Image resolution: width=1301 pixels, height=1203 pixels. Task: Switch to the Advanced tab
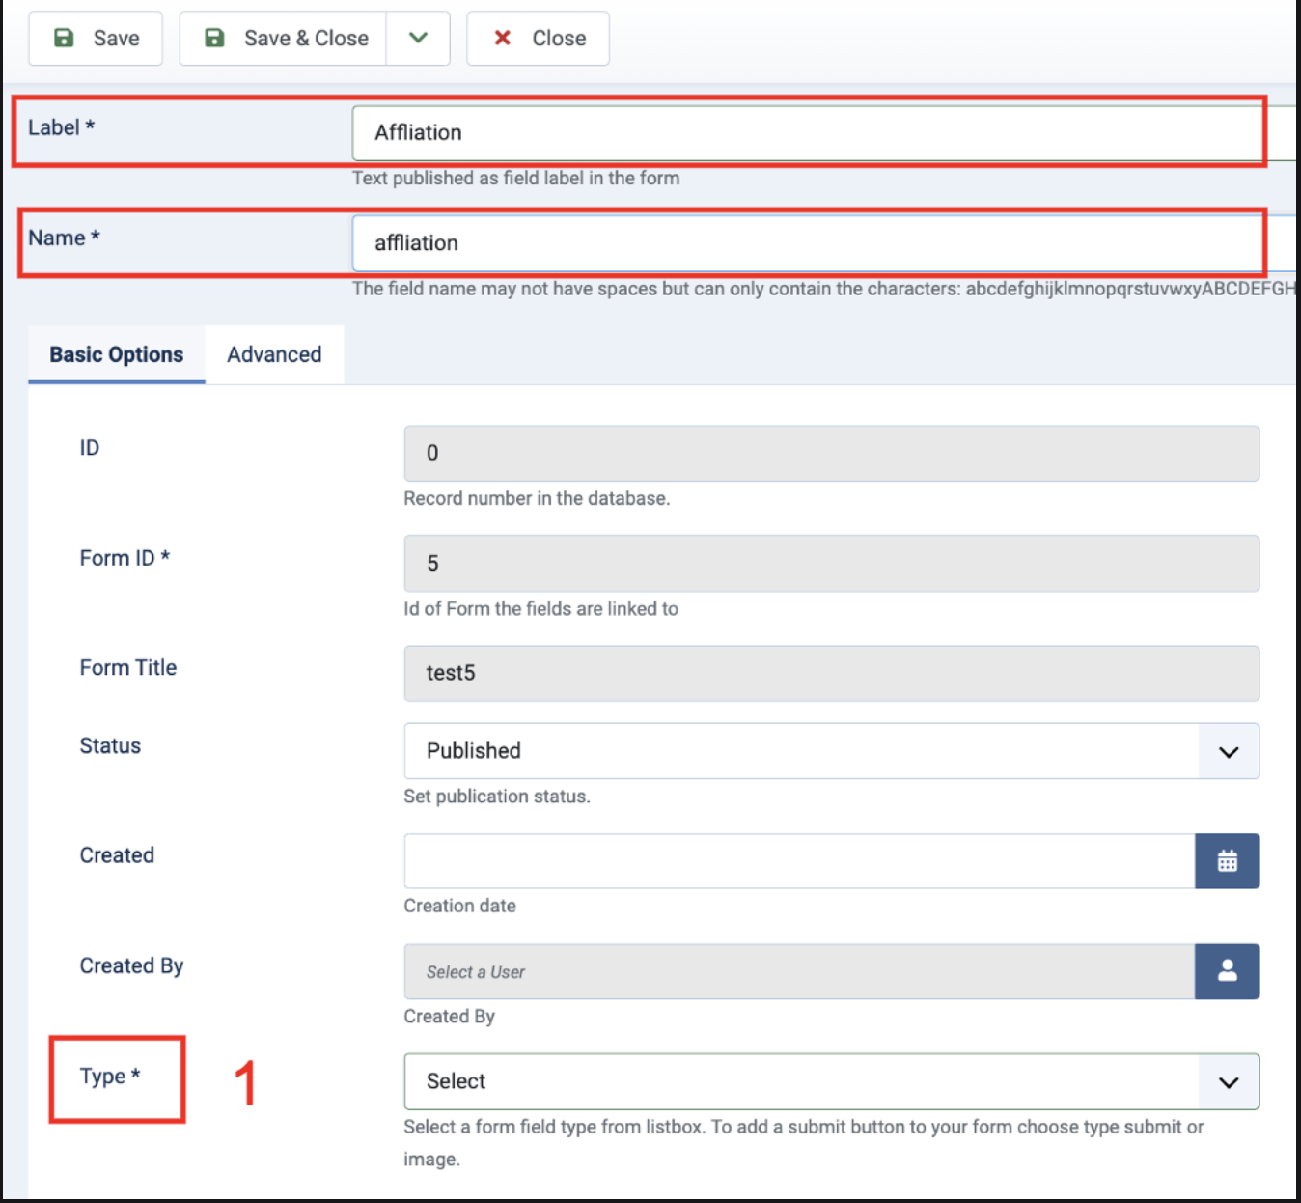click(x=274, y=354)
